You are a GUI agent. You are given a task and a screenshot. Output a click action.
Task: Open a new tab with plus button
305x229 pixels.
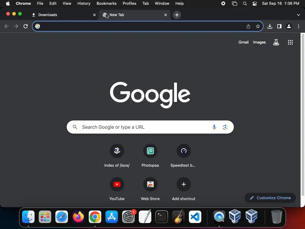pos(177,15)
